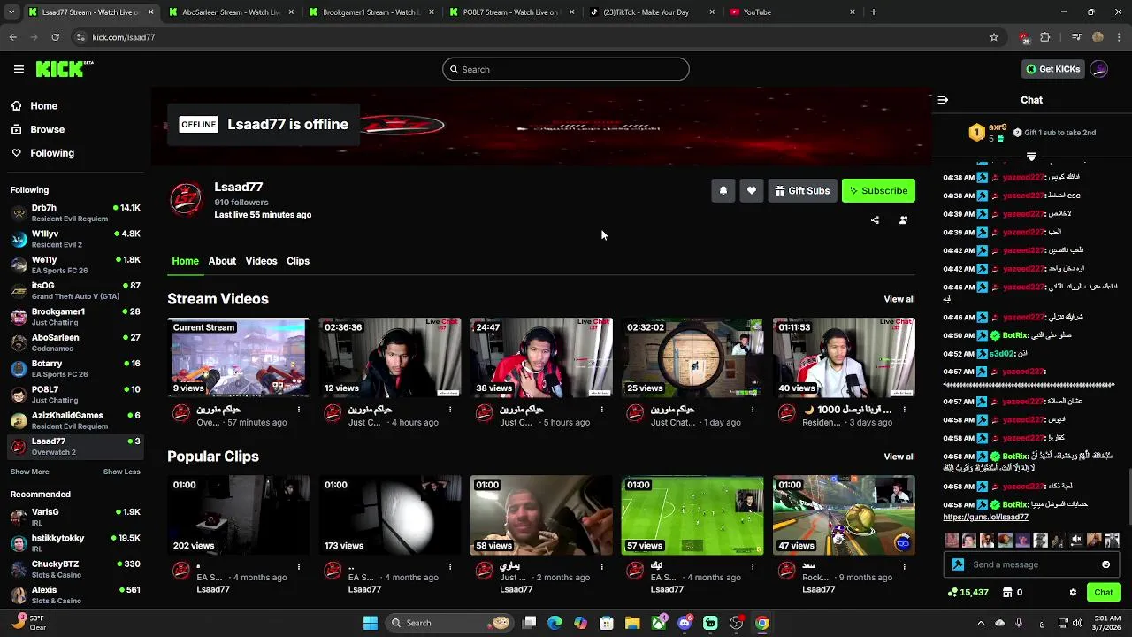The width and height of the screenshot is (1132, 637).
Task: Open options for 1 day ago video
Action: (x=753, y=410)
